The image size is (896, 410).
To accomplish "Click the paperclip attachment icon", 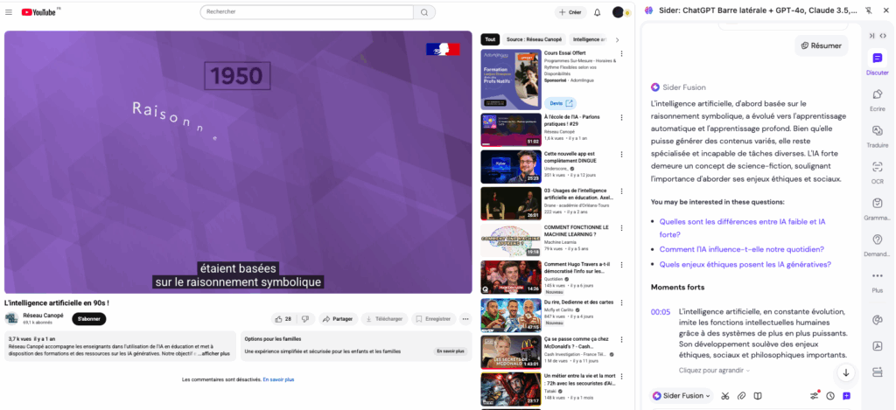I will tap(742, 395).
